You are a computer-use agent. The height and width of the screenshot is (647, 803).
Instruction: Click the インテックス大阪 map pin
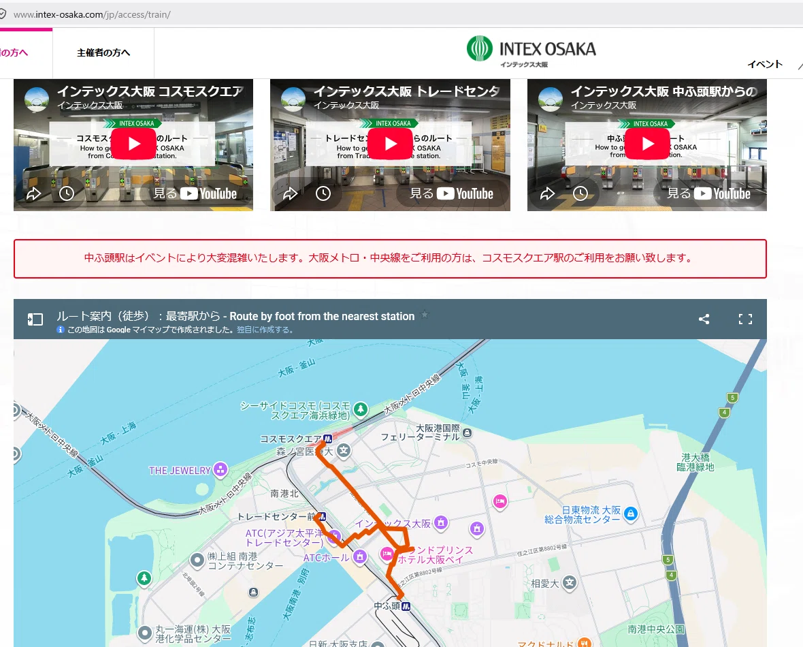[441, 523]
